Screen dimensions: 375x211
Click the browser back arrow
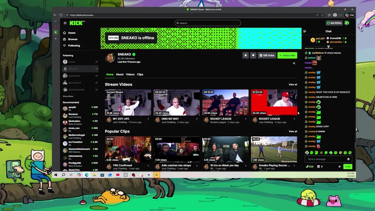(55, 15)
